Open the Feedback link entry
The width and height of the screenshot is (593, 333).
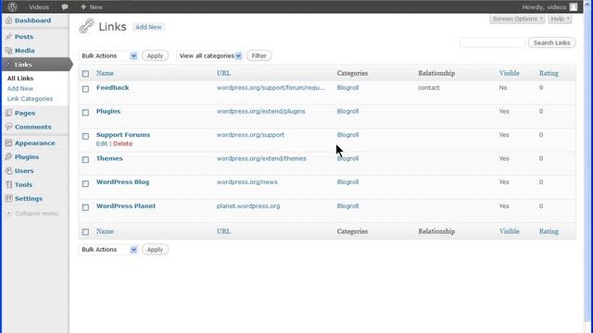pos(113,88)
